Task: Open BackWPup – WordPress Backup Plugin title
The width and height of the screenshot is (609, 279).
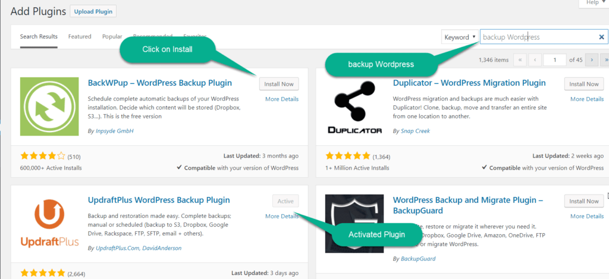Action: (160, 83)
